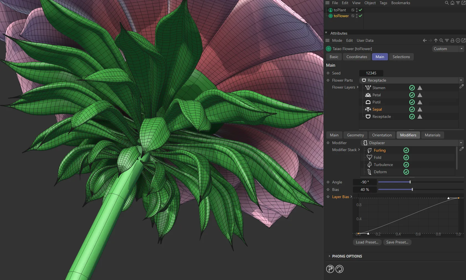Click the Receptacle icon in the layer list
Screen dimensions: 466x280
(x=368, y=116)
